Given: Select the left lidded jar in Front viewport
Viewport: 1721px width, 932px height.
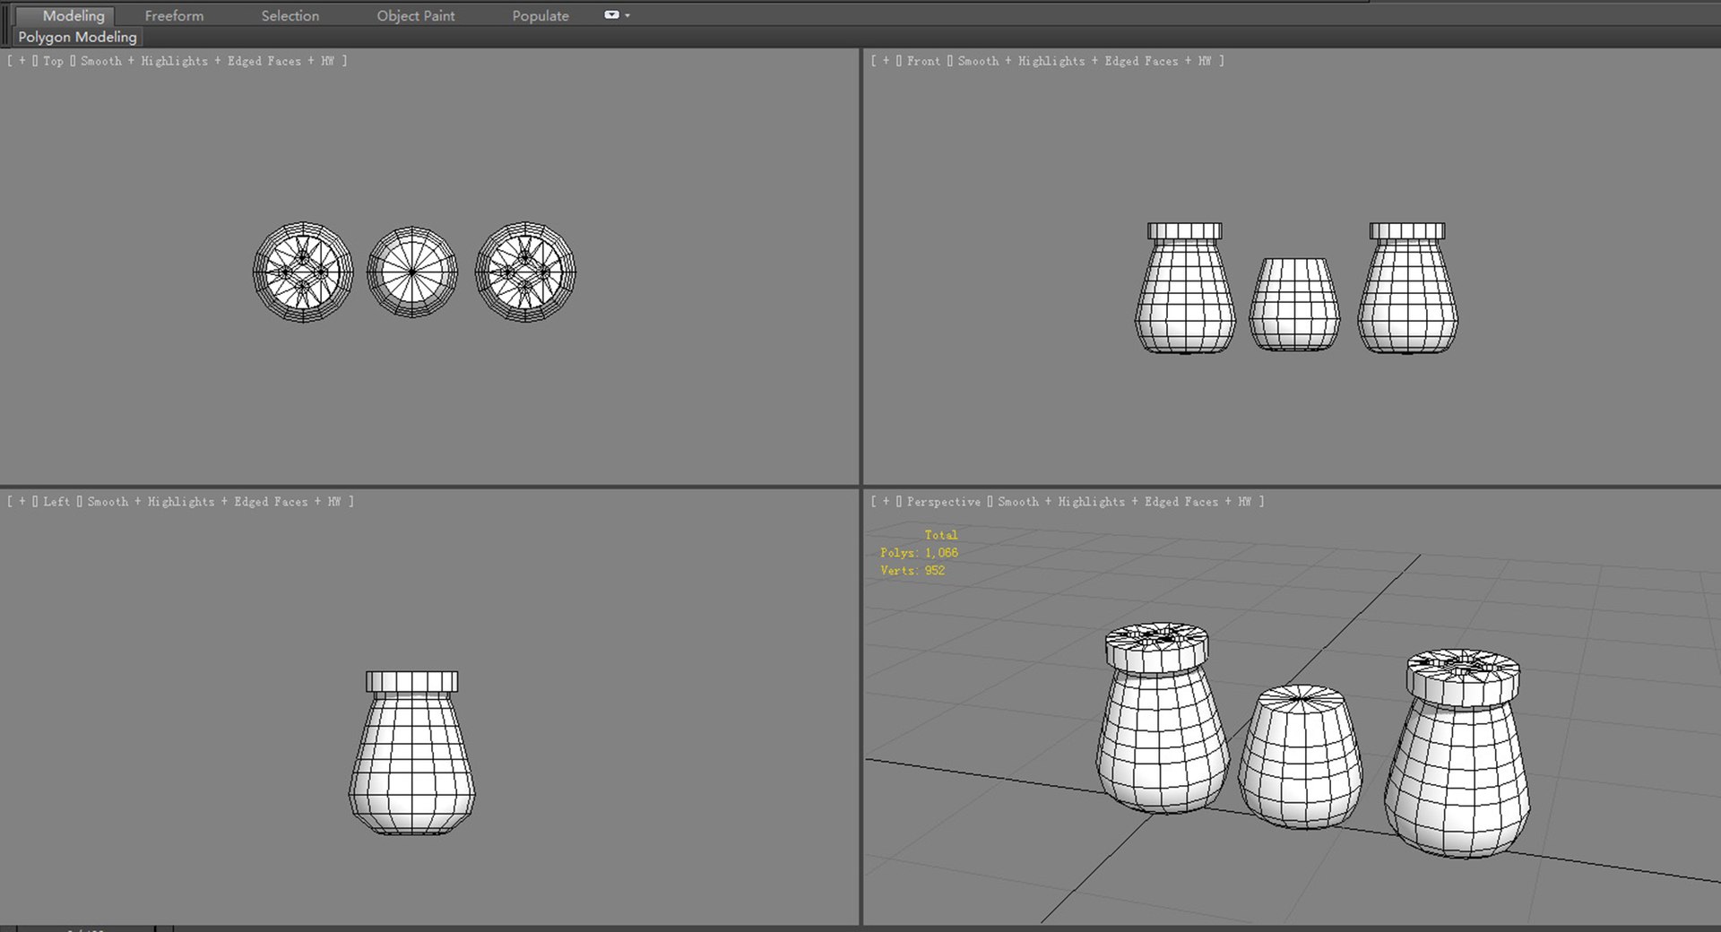Looking at the screenshot, I should (1185, 289).
